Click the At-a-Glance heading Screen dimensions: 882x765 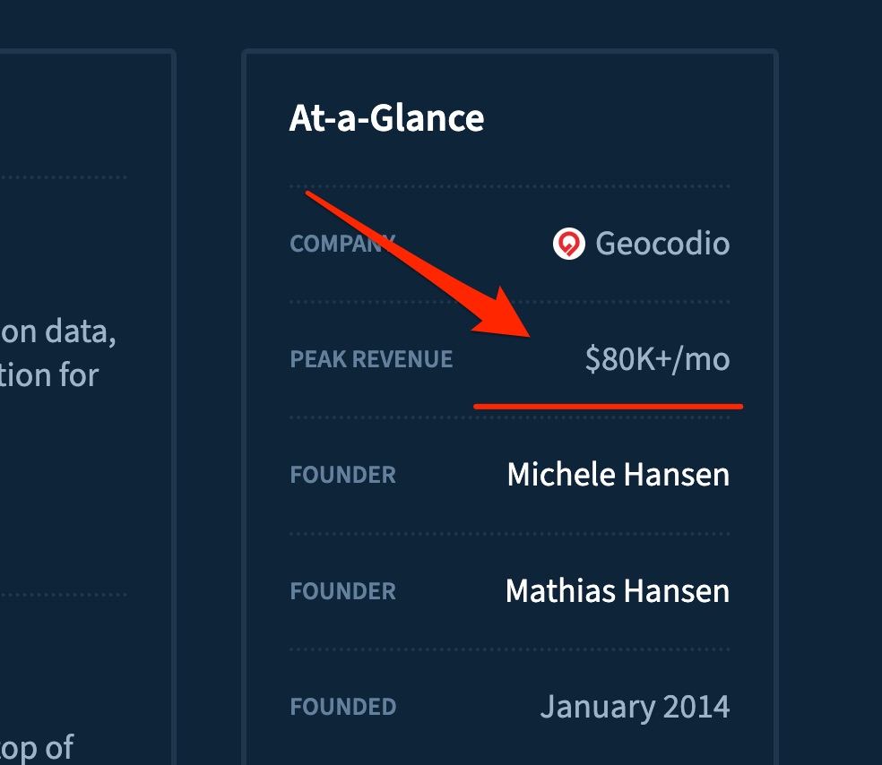(x=386, y=118)
